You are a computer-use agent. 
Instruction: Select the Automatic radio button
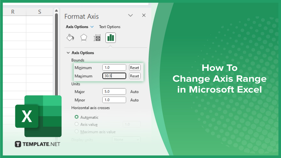pos(76,117)
